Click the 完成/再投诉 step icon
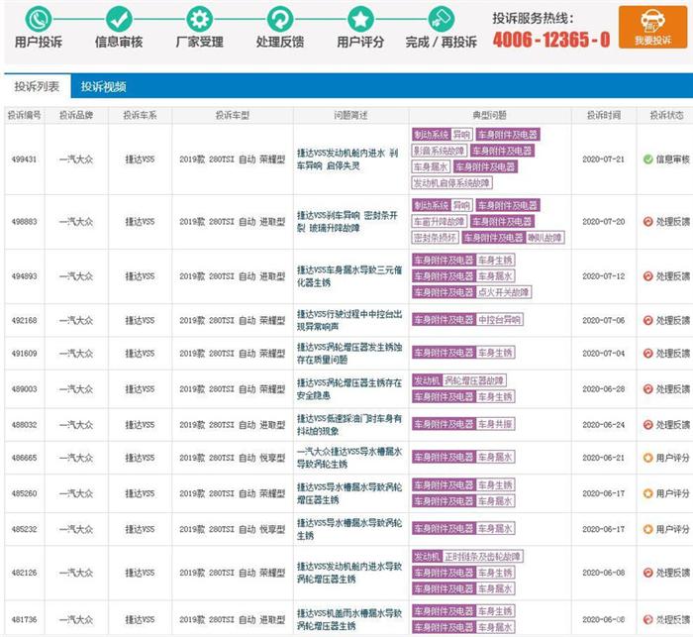Image resolution: width=693 pixels, height=637 pixels. (442, 19)
